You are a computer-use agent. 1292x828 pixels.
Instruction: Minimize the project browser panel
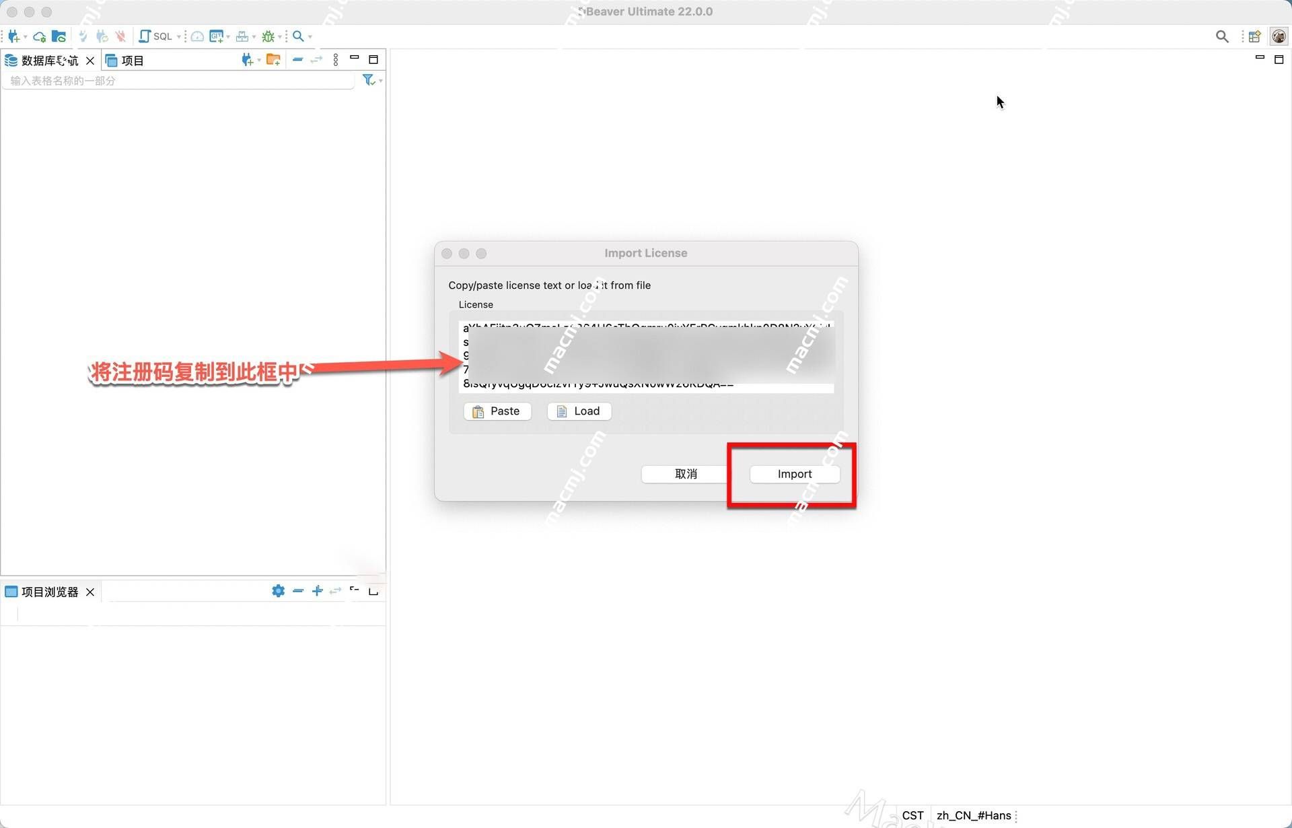click(x=355, y=590)
